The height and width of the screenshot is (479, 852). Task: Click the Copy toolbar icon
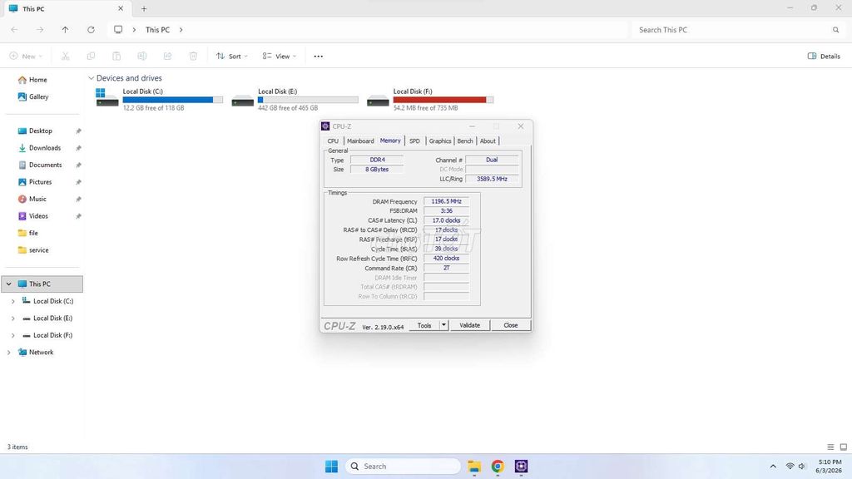point(91,56)
